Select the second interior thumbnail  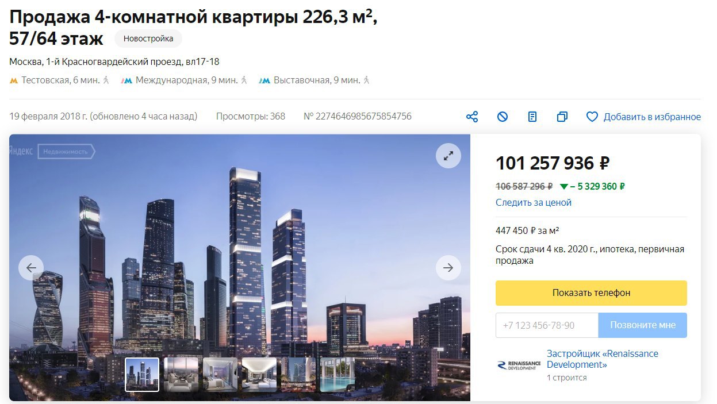pos(181,375)
